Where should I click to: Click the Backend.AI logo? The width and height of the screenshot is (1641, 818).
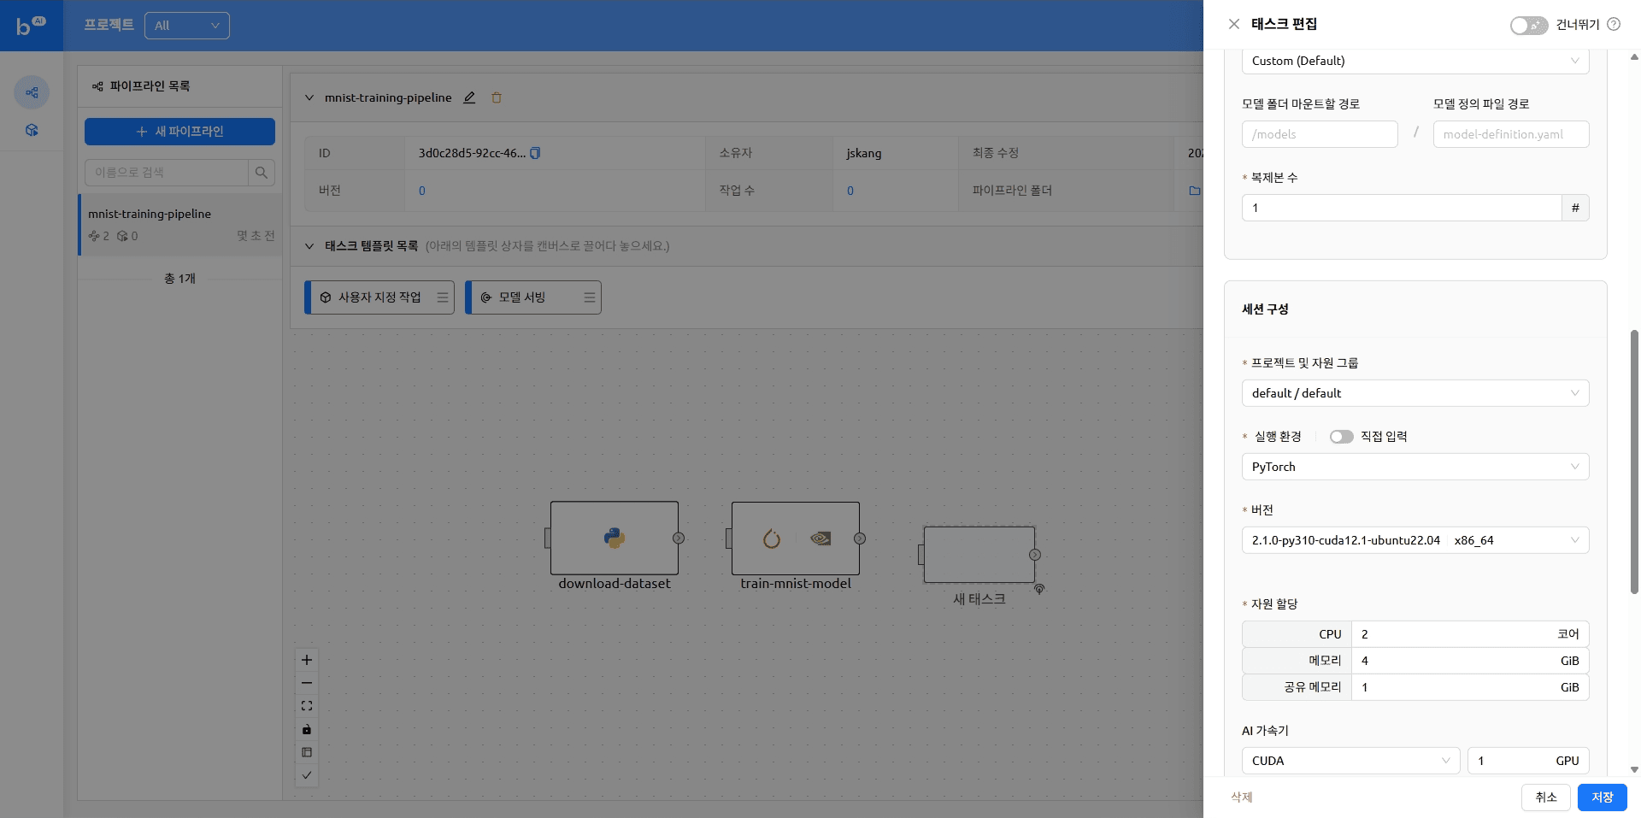(x=31, y=26)
